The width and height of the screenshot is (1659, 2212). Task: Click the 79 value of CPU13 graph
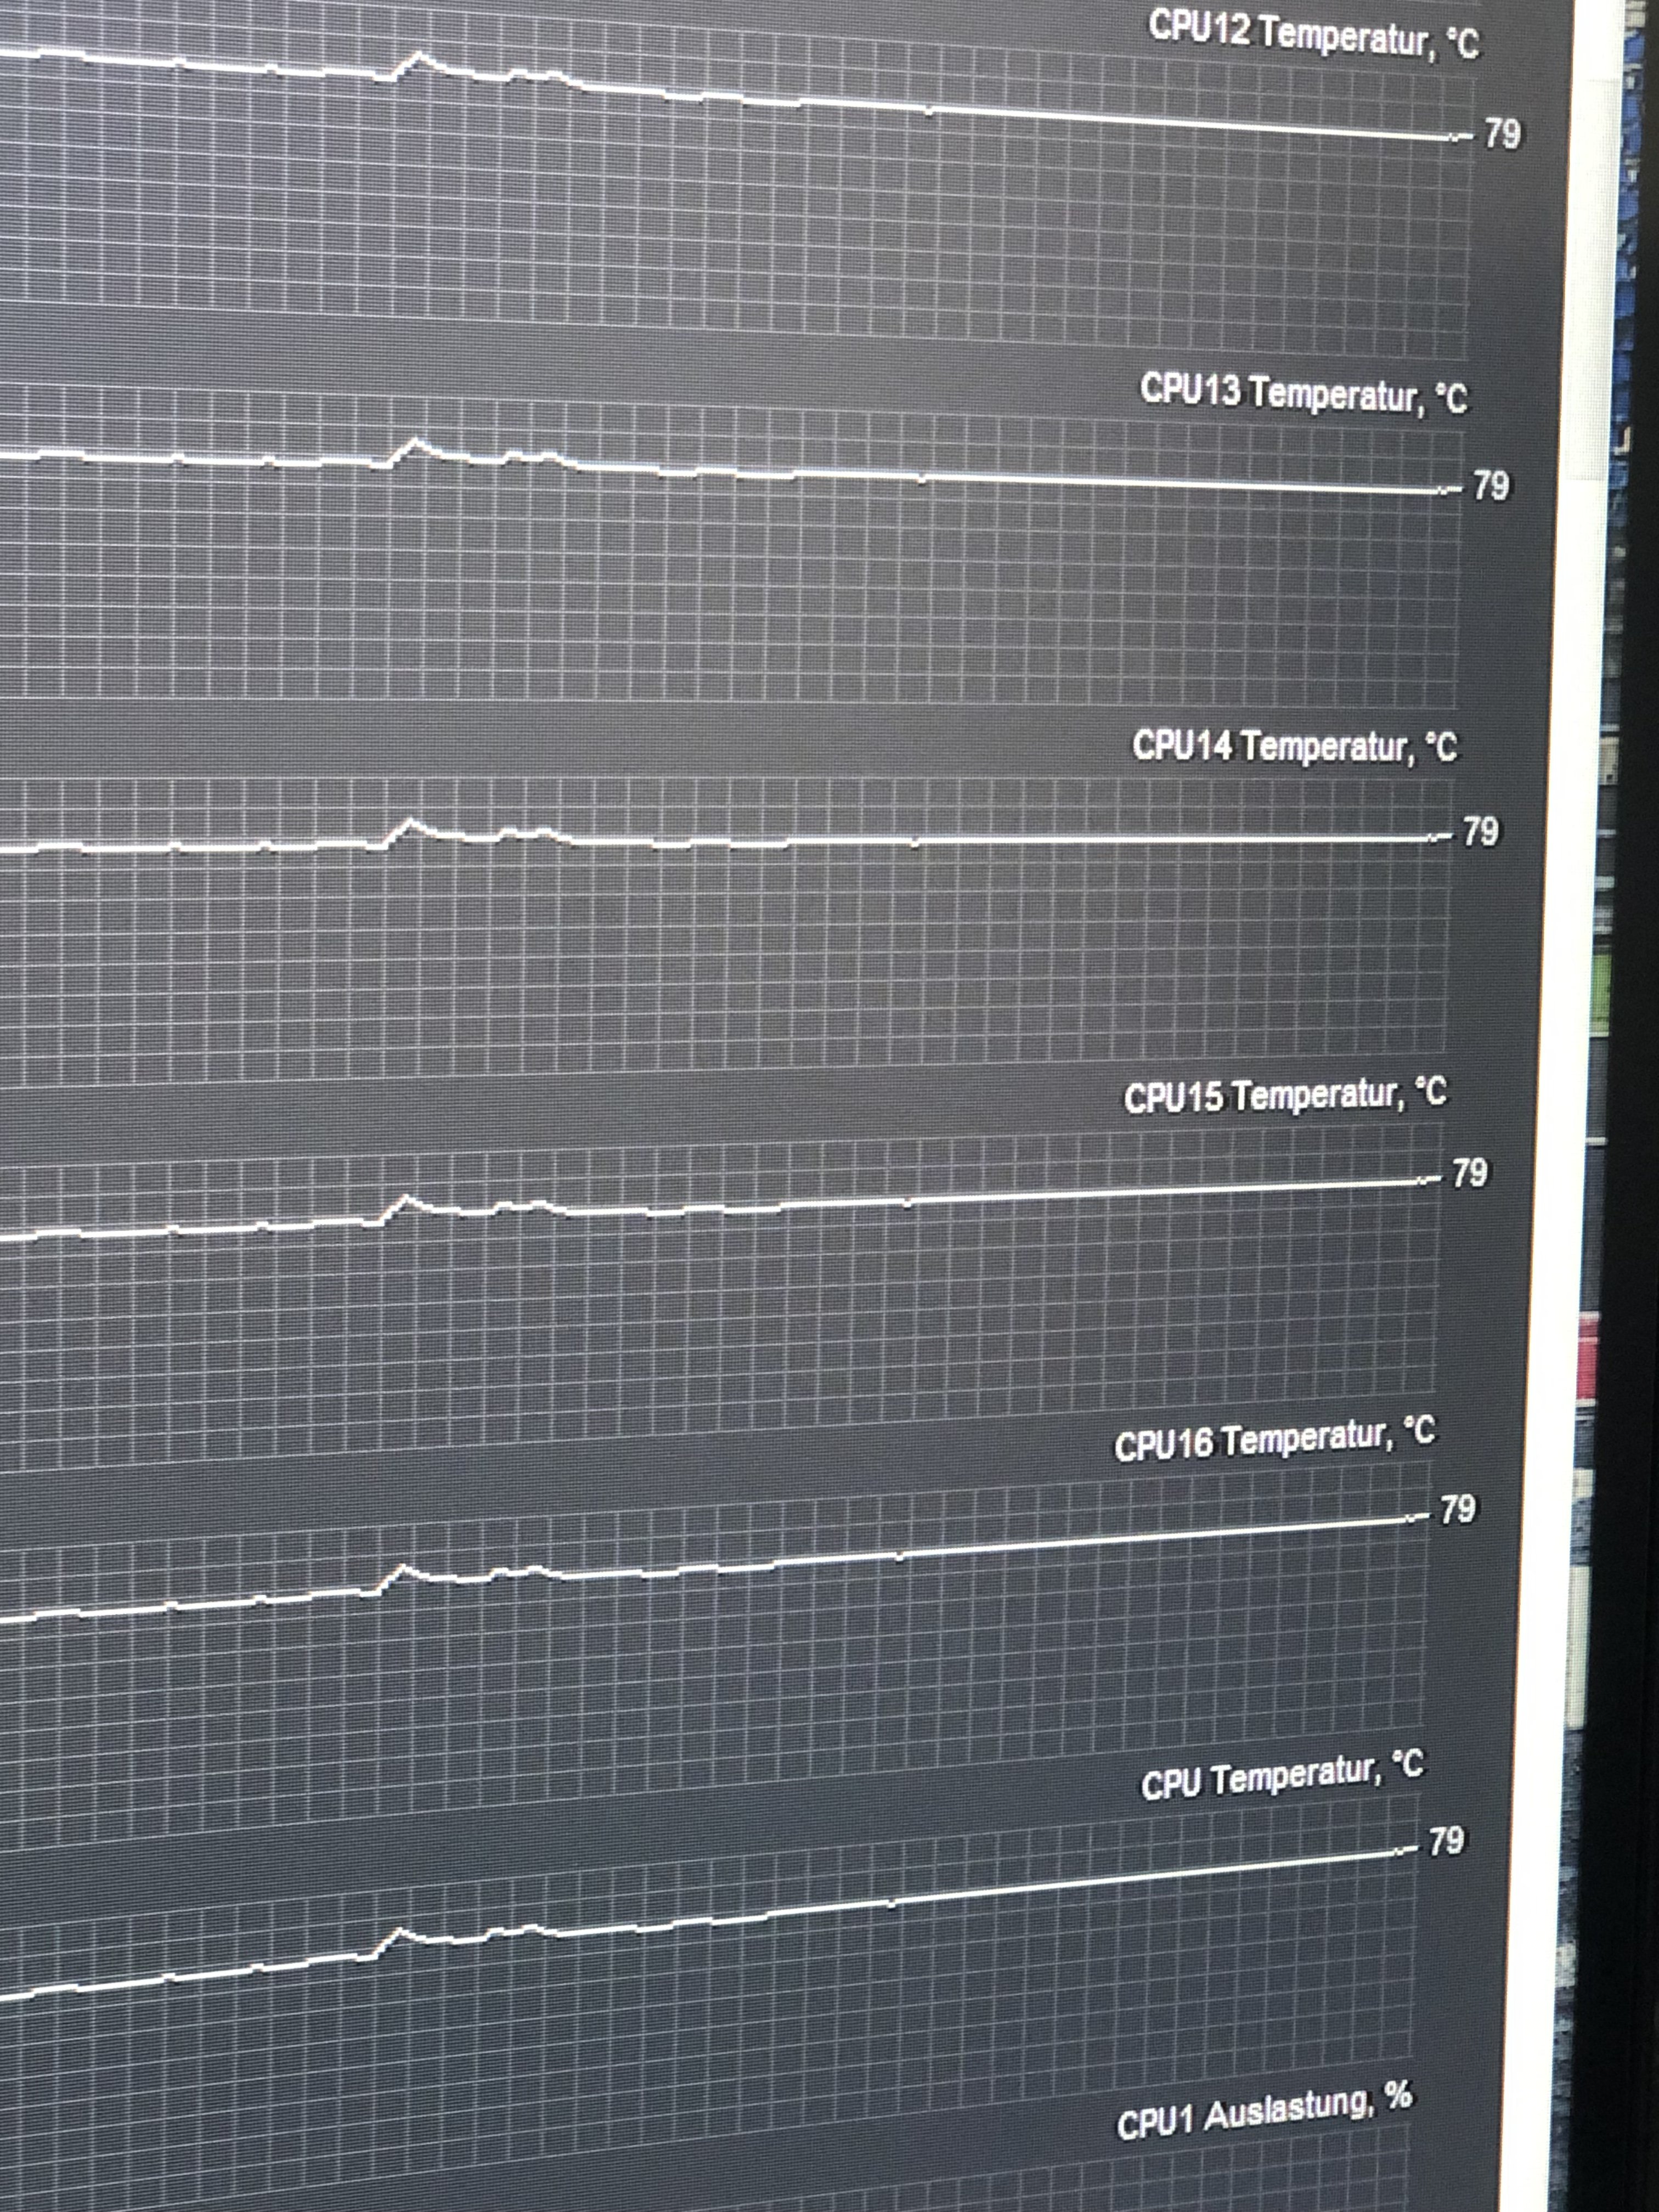[1491, 486]
